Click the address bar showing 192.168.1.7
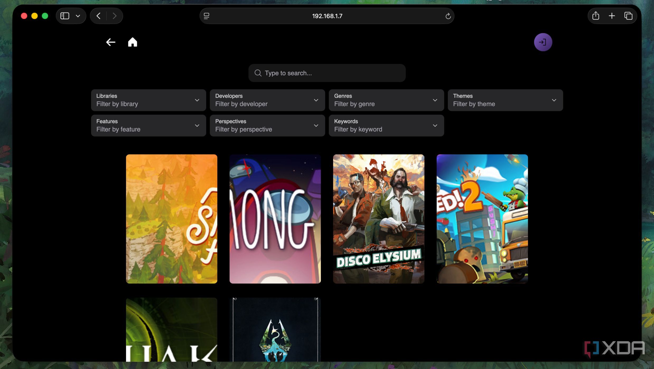Viewport: 654px width, 369px height. tap(327, 16)
